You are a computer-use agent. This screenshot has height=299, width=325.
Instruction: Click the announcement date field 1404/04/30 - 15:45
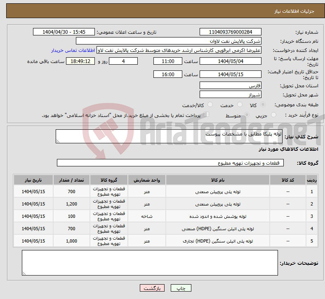coord(64,32)
